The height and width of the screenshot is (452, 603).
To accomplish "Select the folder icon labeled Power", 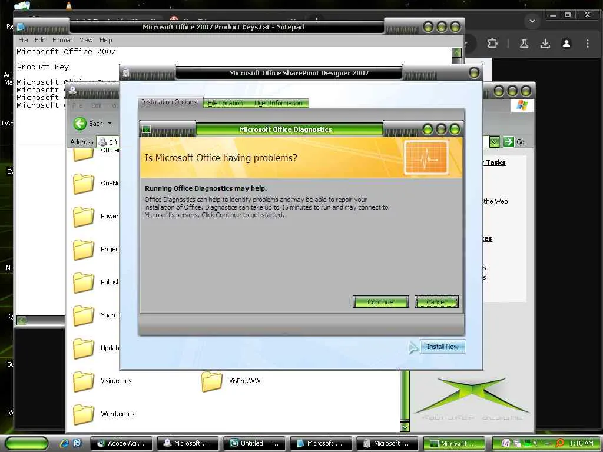I will pyautogui.click(x=84, y=217).
